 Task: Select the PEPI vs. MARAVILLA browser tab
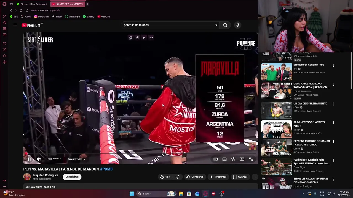(68, 4)
